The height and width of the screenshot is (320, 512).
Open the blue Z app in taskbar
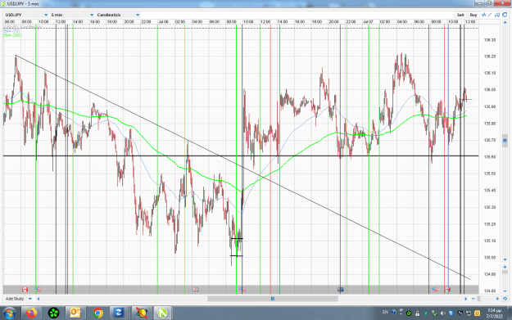(119, 313)
